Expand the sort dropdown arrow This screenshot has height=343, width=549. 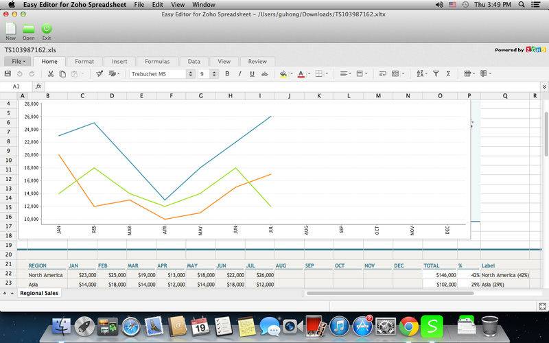(426, 73)
